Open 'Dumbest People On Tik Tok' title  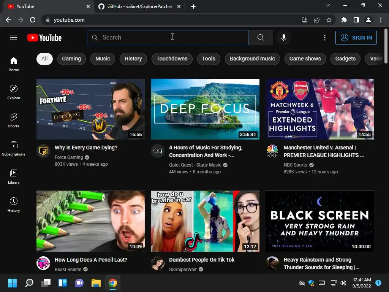202,260
